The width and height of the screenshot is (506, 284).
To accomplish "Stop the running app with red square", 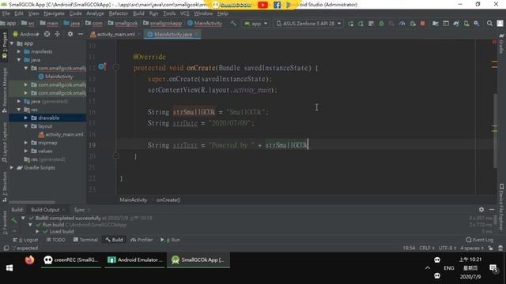I will pos(423,24).
